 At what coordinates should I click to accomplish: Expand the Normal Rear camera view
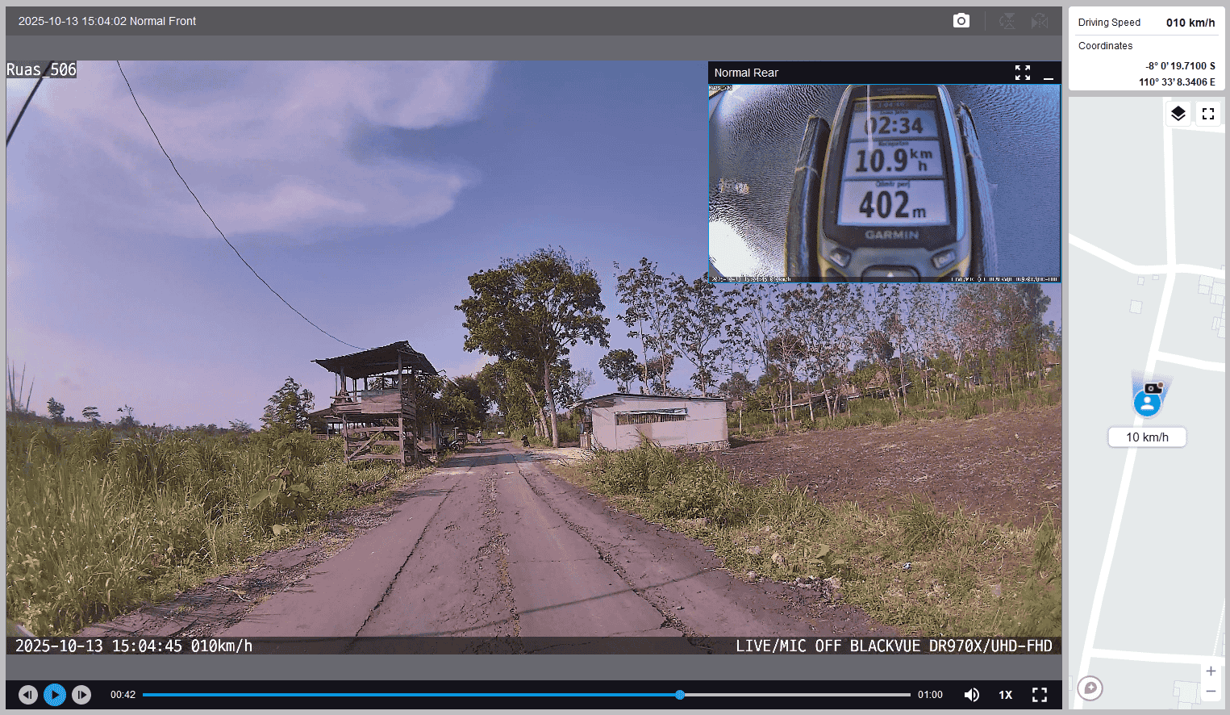(1023, 73)
